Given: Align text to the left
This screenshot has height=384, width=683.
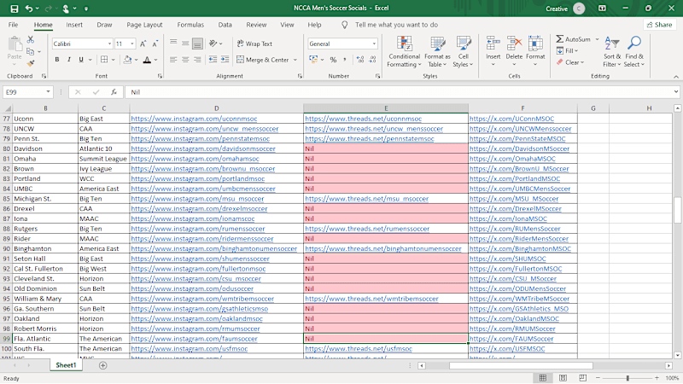Looking at the screenshot, I should (173, 60).
